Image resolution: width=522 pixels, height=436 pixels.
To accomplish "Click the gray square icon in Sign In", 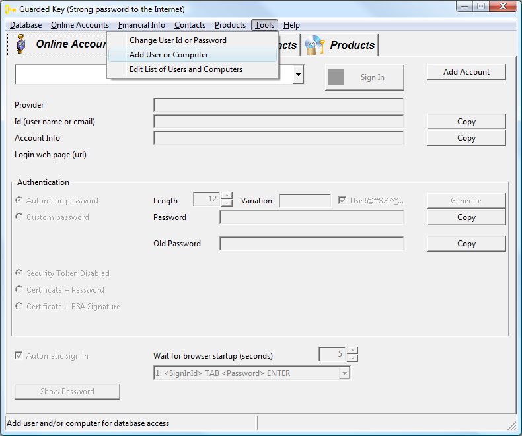I will click(335, 77).
